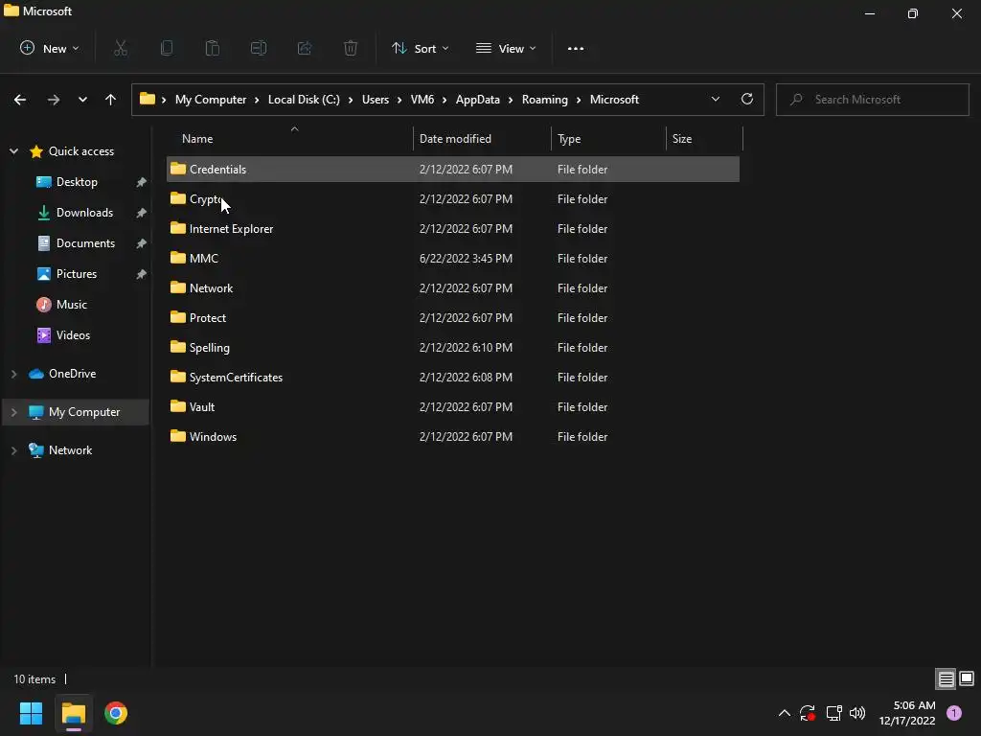Screen dimensions: 981x736
Task: Open the clock and date flyout
Action: pyautogui.click(x=907, y=713)
